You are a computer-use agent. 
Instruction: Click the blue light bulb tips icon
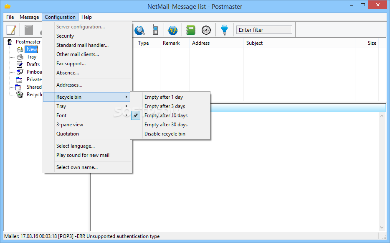224,30
